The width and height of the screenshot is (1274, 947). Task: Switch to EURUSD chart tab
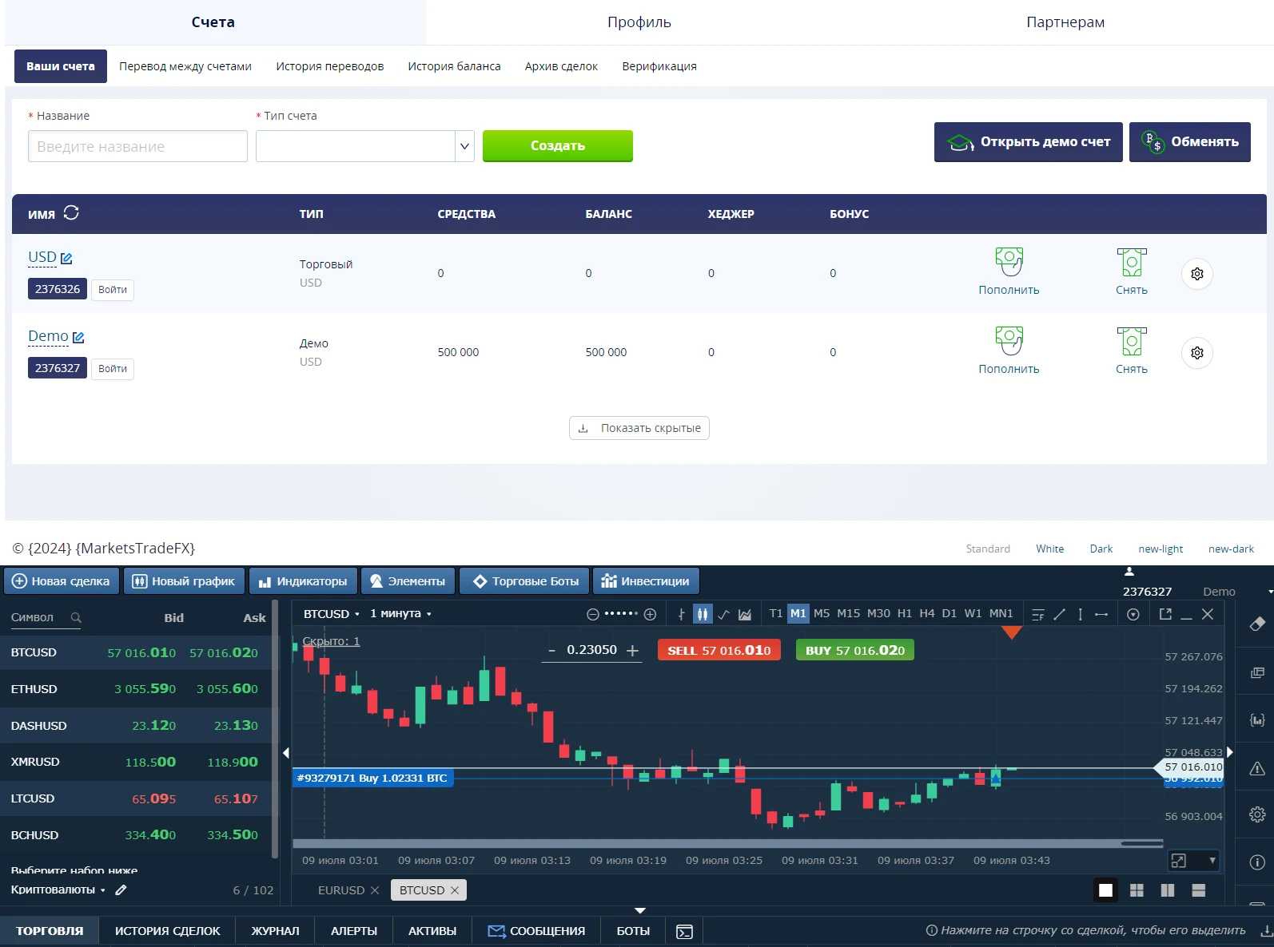coord(341,890)
